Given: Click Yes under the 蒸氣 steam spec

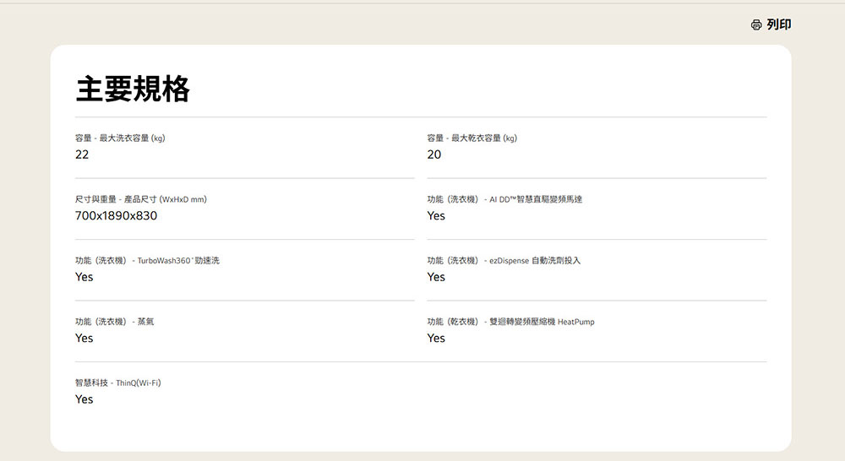Looking at the screenshot, I should [x=84, y=338].
